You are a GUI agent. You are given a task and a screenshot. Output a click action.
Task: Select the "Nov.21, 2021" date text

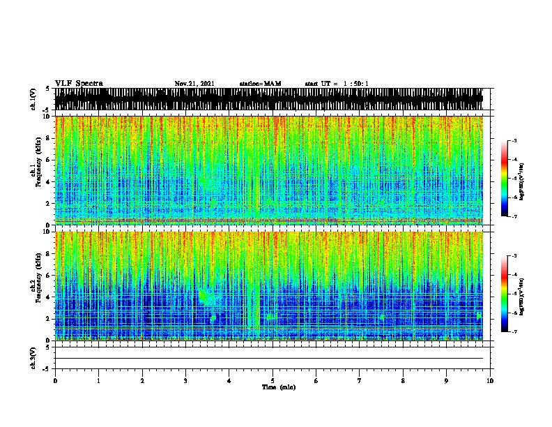(194, 84)
